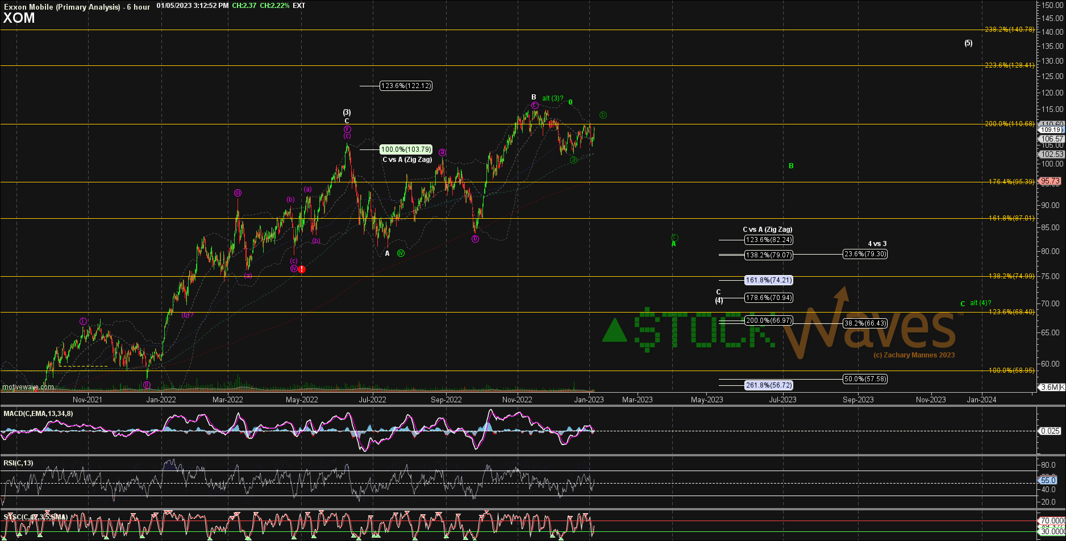
Task: Click the 38.2%(66.43) retracement label
Action: [x=865, y=323]
